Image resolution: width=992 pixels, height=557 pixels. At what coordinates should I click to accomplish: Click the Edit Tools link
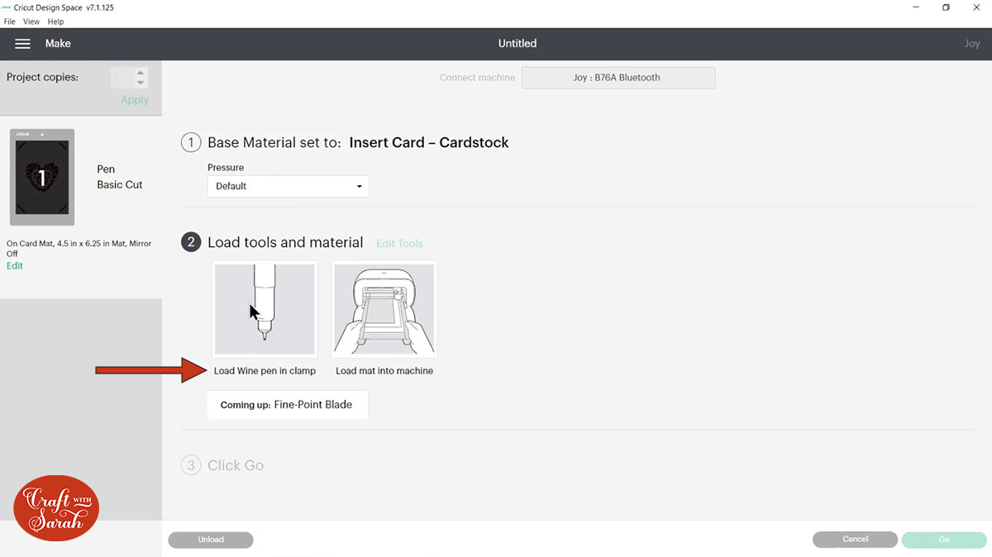[x=399, y=244]
